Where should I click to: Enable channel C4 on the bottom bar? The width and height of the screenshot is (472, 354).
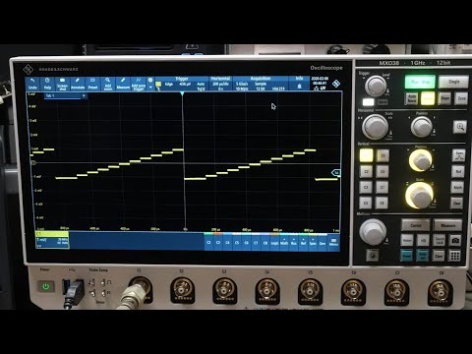pyautogui.click(x=228, y=242)
